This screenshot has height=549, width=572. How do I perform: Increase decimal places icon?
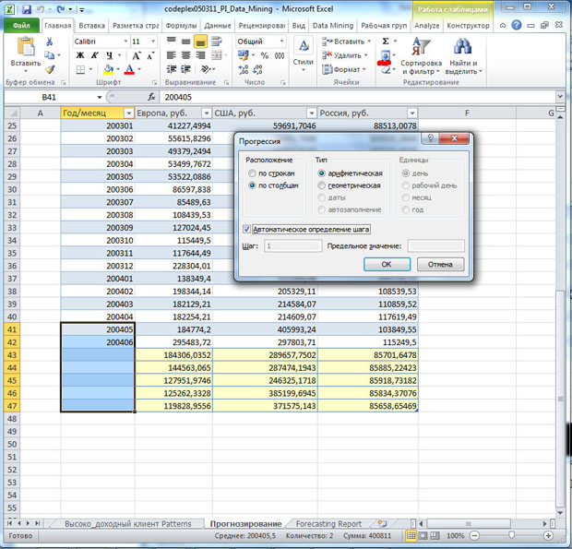point(244,69)
